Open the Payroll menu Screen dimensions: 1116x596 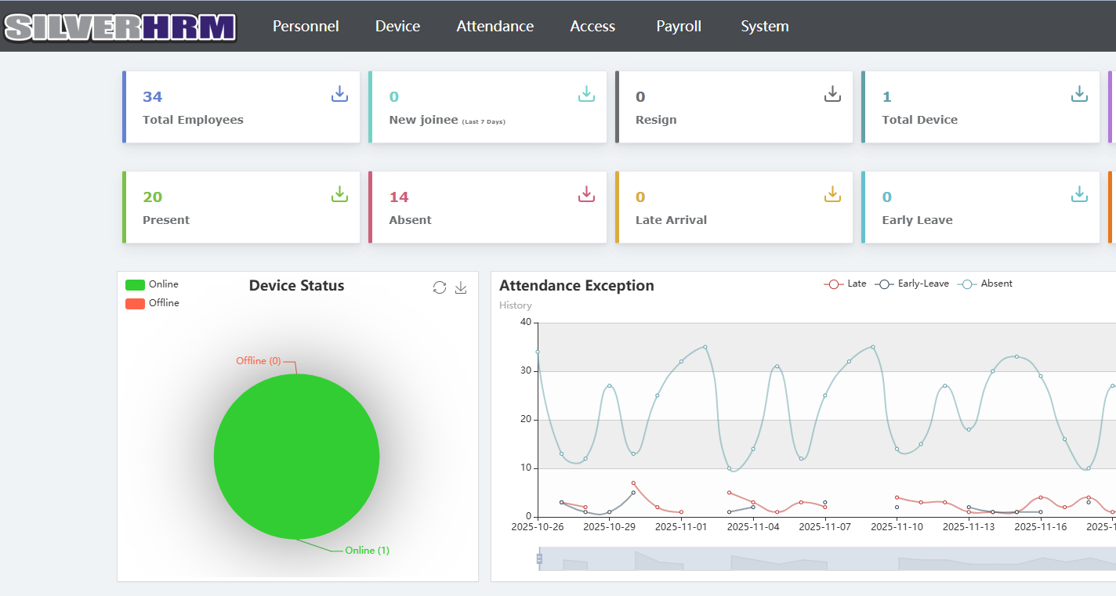coord(679,26)
